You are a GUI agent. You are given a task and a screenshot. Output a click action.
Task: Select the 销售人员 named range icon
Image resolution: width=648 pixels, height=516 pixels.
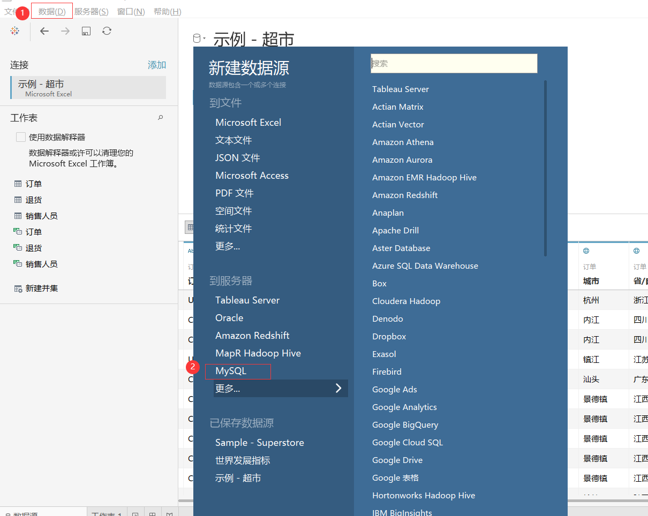click(18, 264)
